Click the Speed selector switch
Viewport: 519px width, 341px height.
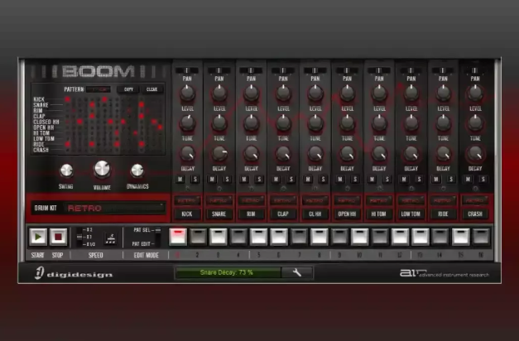click(x=79, y=237)
